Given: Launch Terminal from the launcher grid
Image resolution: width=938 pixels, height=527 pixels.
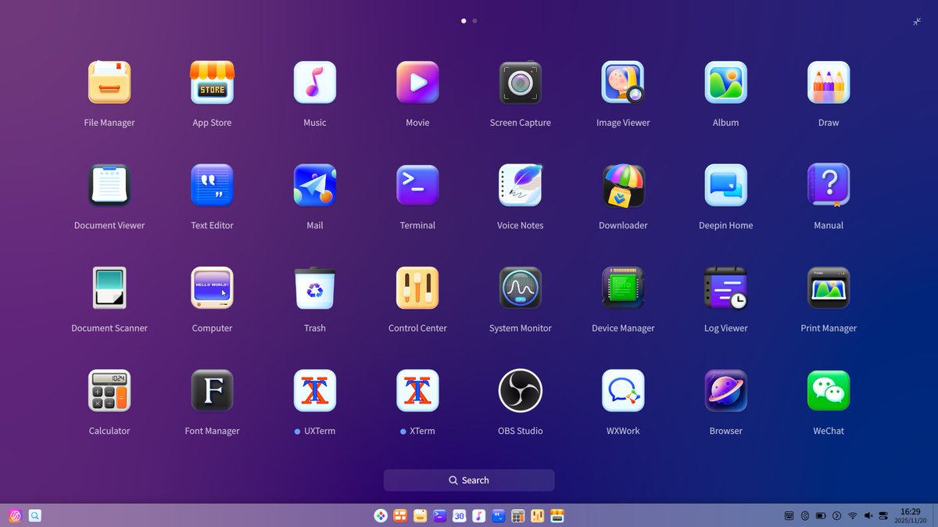Looking at the screenshot, I should coord(417,185).
